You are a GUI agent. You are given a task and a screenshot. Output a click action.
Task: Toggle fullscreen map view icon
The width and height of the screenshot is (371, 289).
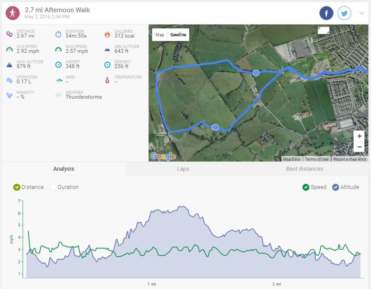click(x=324, y=30)
